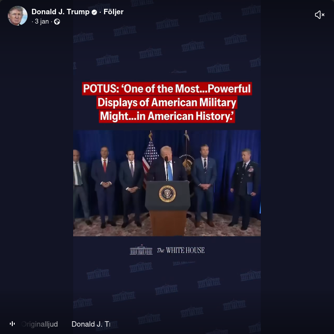Click the dark flag with gold eagle

coord(187,162)
